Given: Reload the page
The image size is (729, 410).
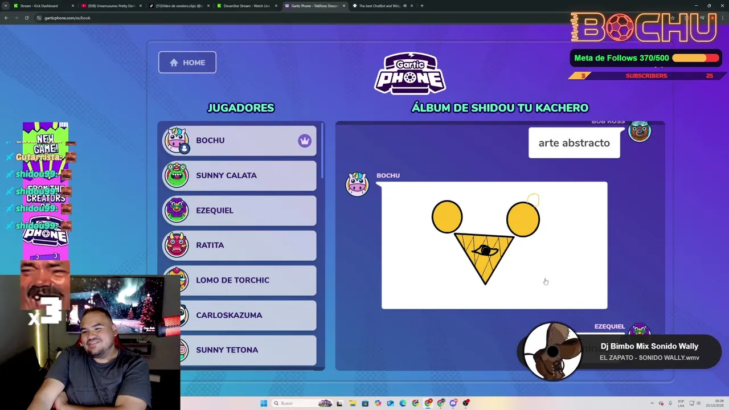Looking at the screenshot, I should pyautogui.click(x=27, y=18).
